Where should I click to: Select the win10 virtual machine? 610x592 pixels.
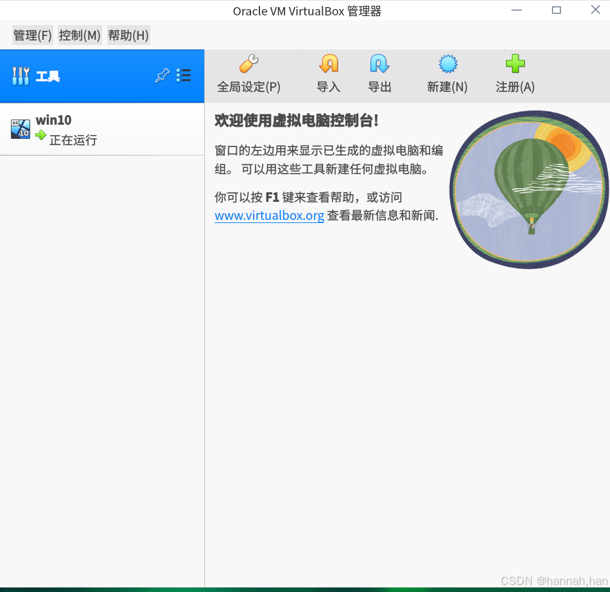[102, 129]
